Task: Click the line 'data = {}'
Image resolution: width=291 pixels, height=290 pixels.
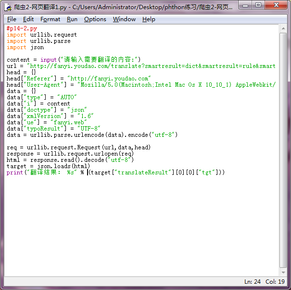Action: 21,91
